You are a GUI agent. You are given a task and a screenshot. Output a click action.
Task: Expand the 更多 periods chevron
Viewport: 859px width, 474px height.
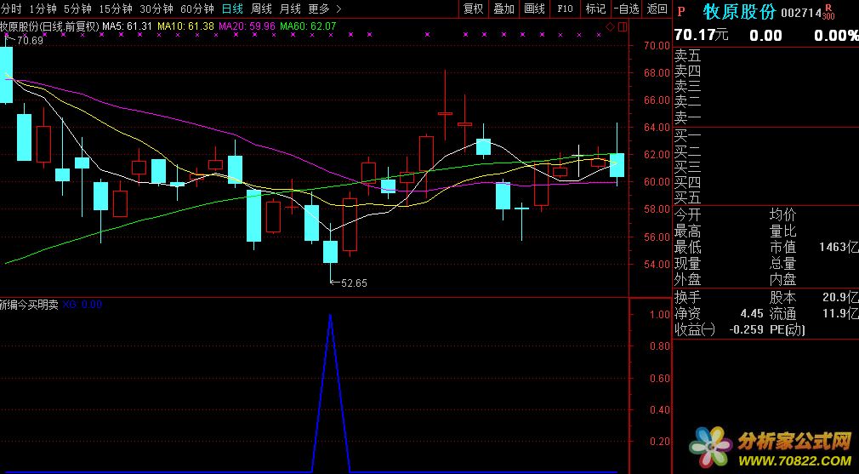[338, 9]
